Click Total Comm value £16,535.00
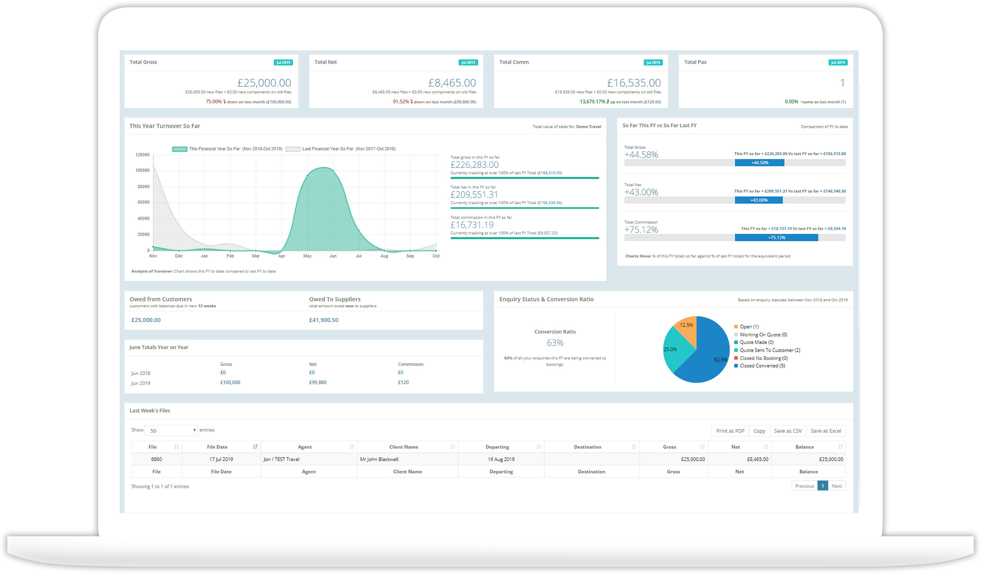 pyautogui.click(x=634, y=83)
